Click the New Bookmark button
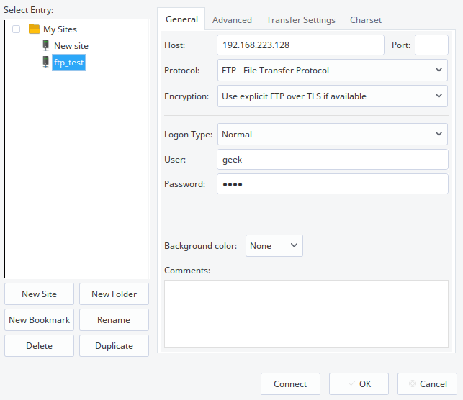463x400 pixels. tap(40, 319)
